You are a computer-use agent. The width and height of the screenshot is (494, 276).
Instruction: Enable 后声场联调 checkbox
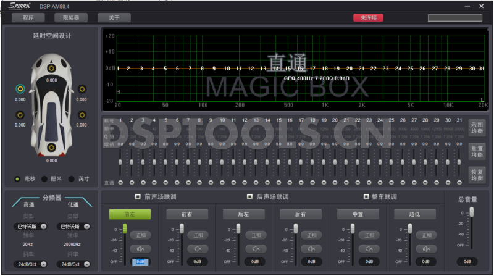(x=249, y=196)
